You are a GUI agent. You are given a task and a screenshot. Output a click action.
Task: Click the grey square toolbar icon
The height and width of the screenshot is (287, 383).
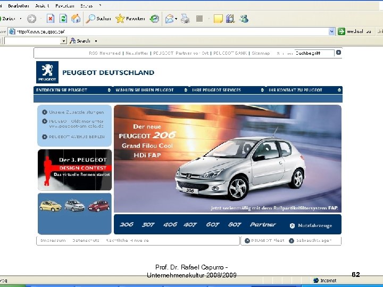(199, 19)
